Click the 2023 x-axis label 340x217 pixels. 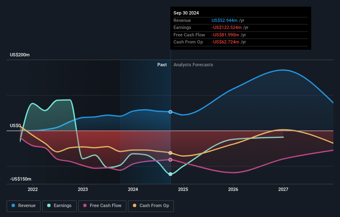click(x=83, y=190)
